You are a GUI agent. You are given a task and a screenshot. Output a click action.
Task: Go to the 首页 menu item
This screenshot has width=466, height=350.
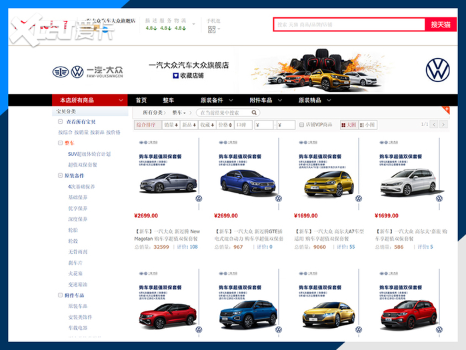[141, 100]
